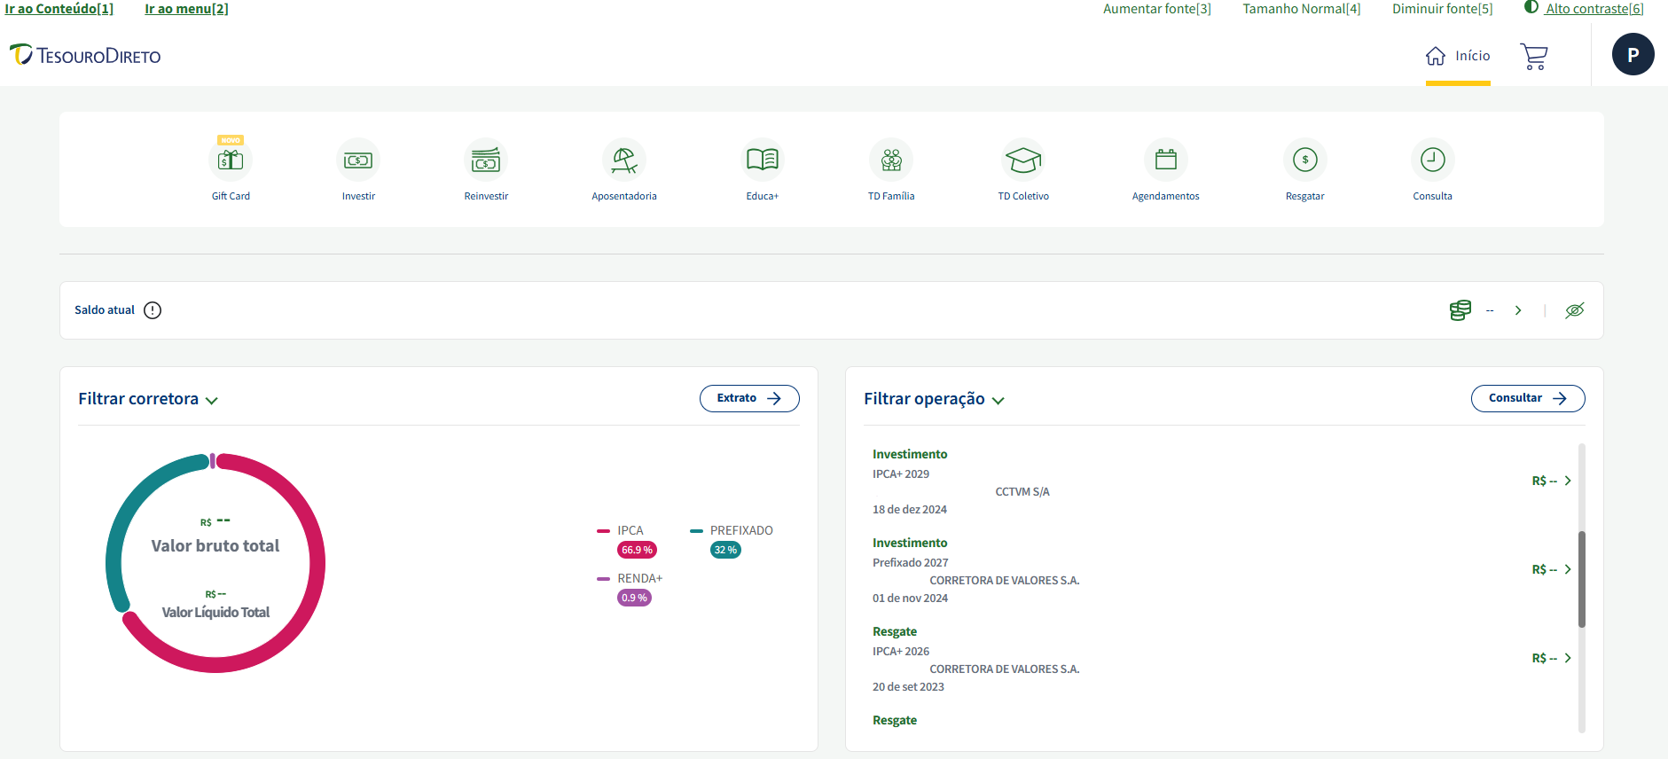The height and width of the screenshot is (759, 1668).
Task: Select the Resgatar dollar icon
Action: point(1305,160)
